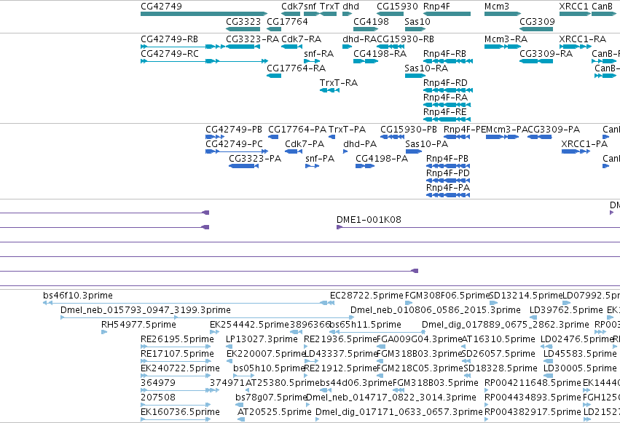Select the CG42749-RC transcript label
The image size is (620, 423).
pos(170,54)
